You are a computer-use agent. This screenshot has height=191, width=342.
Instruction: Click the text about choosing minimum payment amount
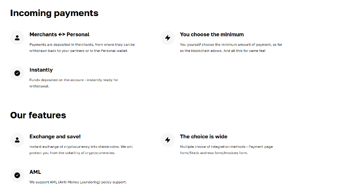point(231,48)
